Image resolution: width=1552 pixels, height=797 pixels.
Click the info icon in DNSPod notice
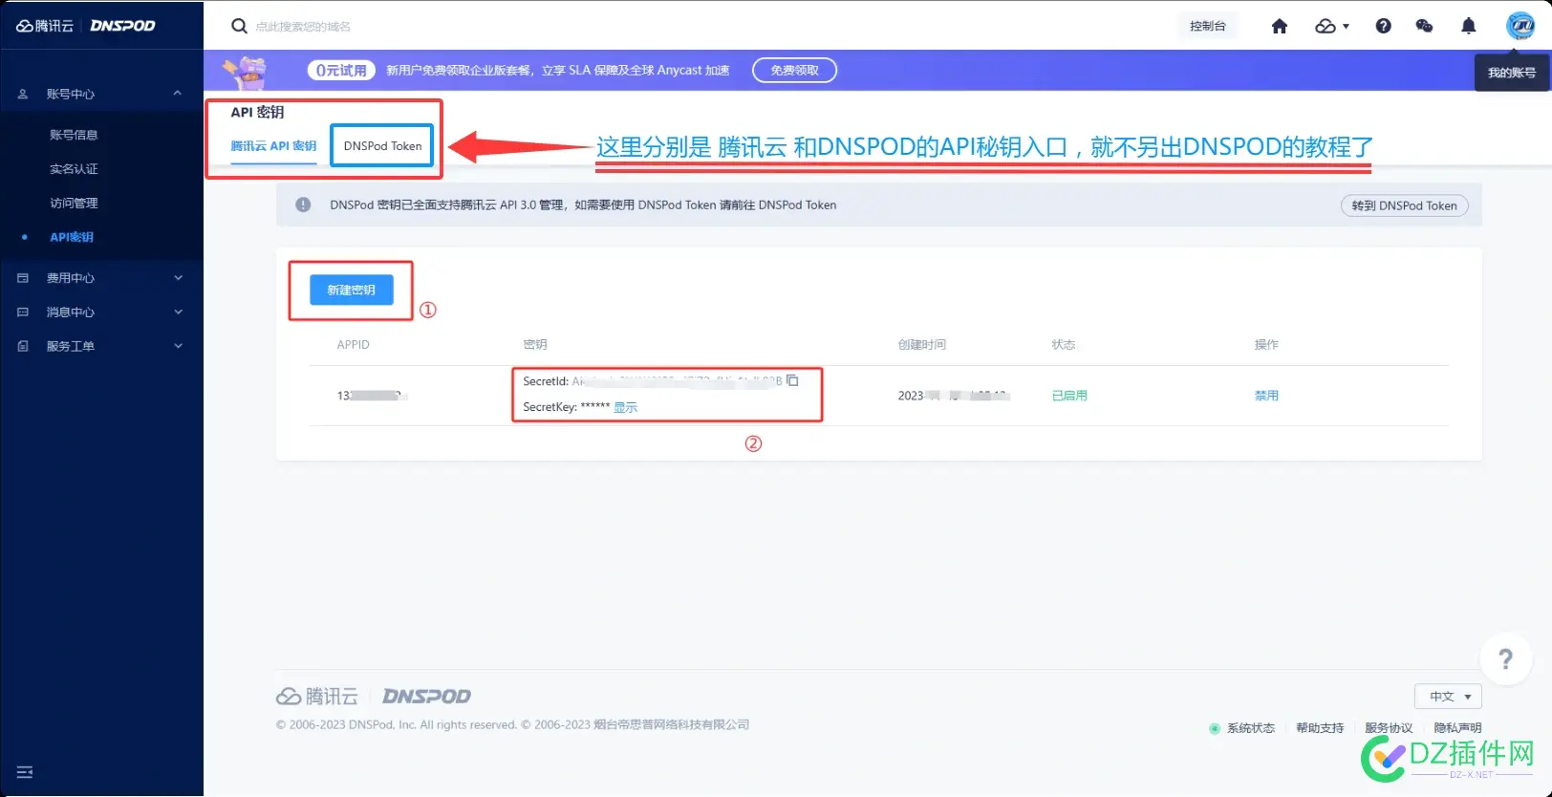pos(303,205)
